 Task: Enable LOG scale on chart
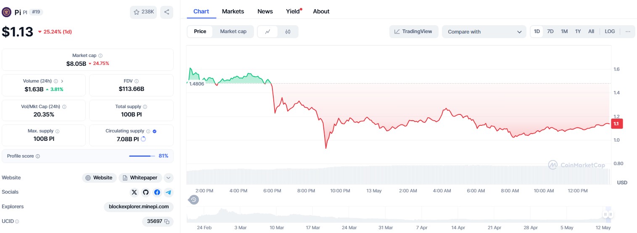(610, 31)
